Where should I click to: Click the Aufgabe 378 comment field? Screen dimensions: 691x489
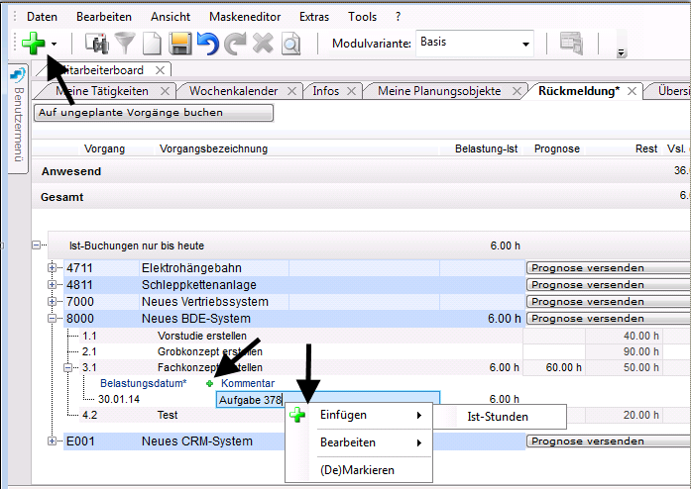point(327,400)
